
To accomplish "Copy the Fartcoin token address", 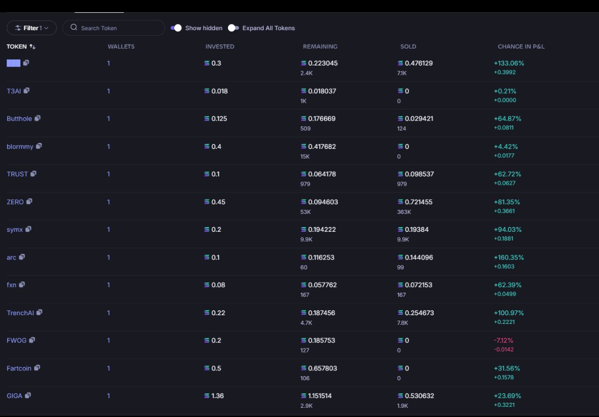I will click(37, 368).
